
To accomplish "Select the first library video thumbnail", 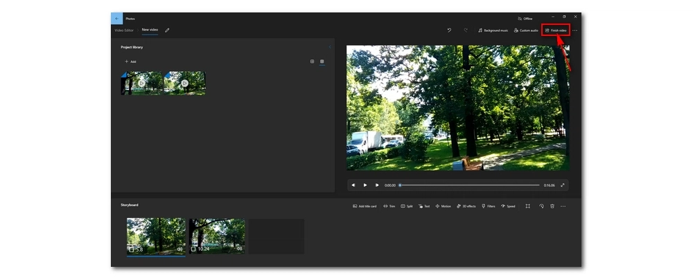I will [141, 83].
